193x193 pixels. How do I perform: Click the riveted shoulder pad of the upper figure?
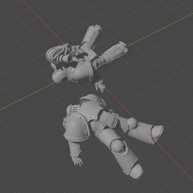81,72
